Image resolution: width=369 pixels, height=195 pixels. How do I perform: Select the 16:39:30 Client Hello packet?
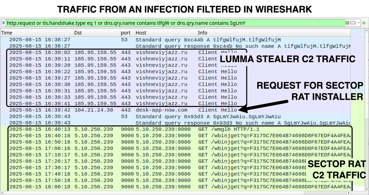click(175, 84)
